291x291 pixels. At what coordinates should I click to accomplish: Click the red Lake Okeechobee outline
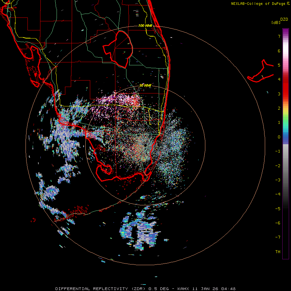tap(118, 49)
